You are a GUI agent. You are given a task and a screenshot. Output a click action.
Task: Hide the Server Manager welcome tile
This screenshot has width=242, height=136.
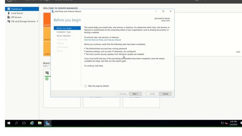pos(238,52)
